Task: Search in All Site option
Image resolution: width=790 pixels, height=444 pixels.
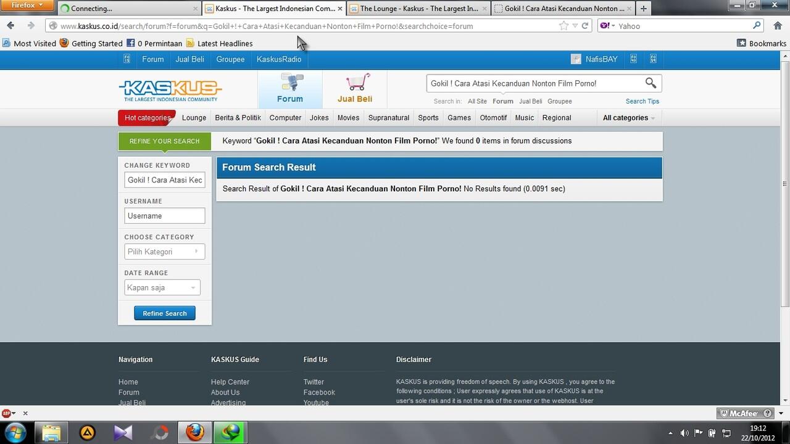Action: 477,101
